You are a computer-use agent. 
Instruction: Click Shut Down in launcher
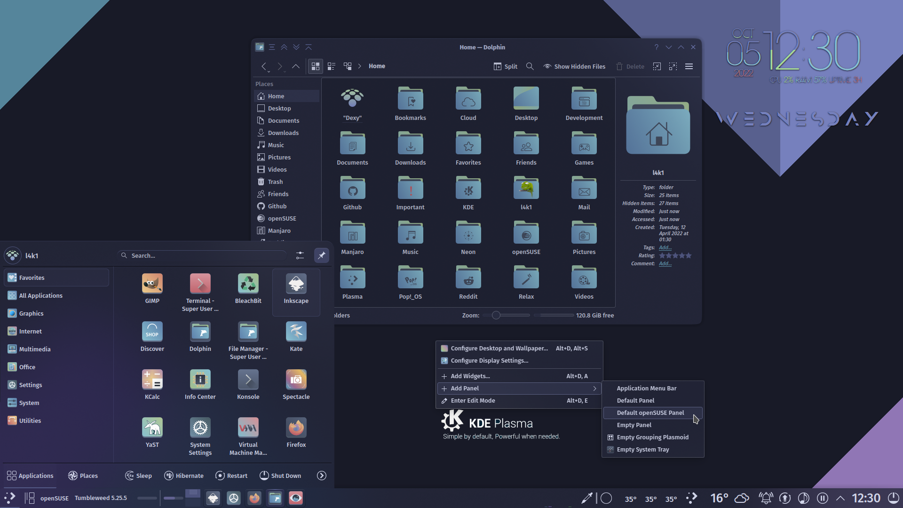(280, 476)
